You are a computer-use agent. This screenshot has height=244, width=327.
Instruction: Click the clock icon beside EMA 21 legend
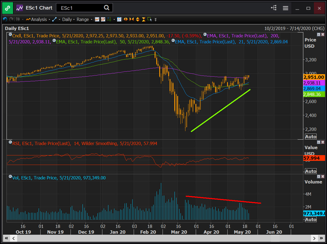(173, 41)
